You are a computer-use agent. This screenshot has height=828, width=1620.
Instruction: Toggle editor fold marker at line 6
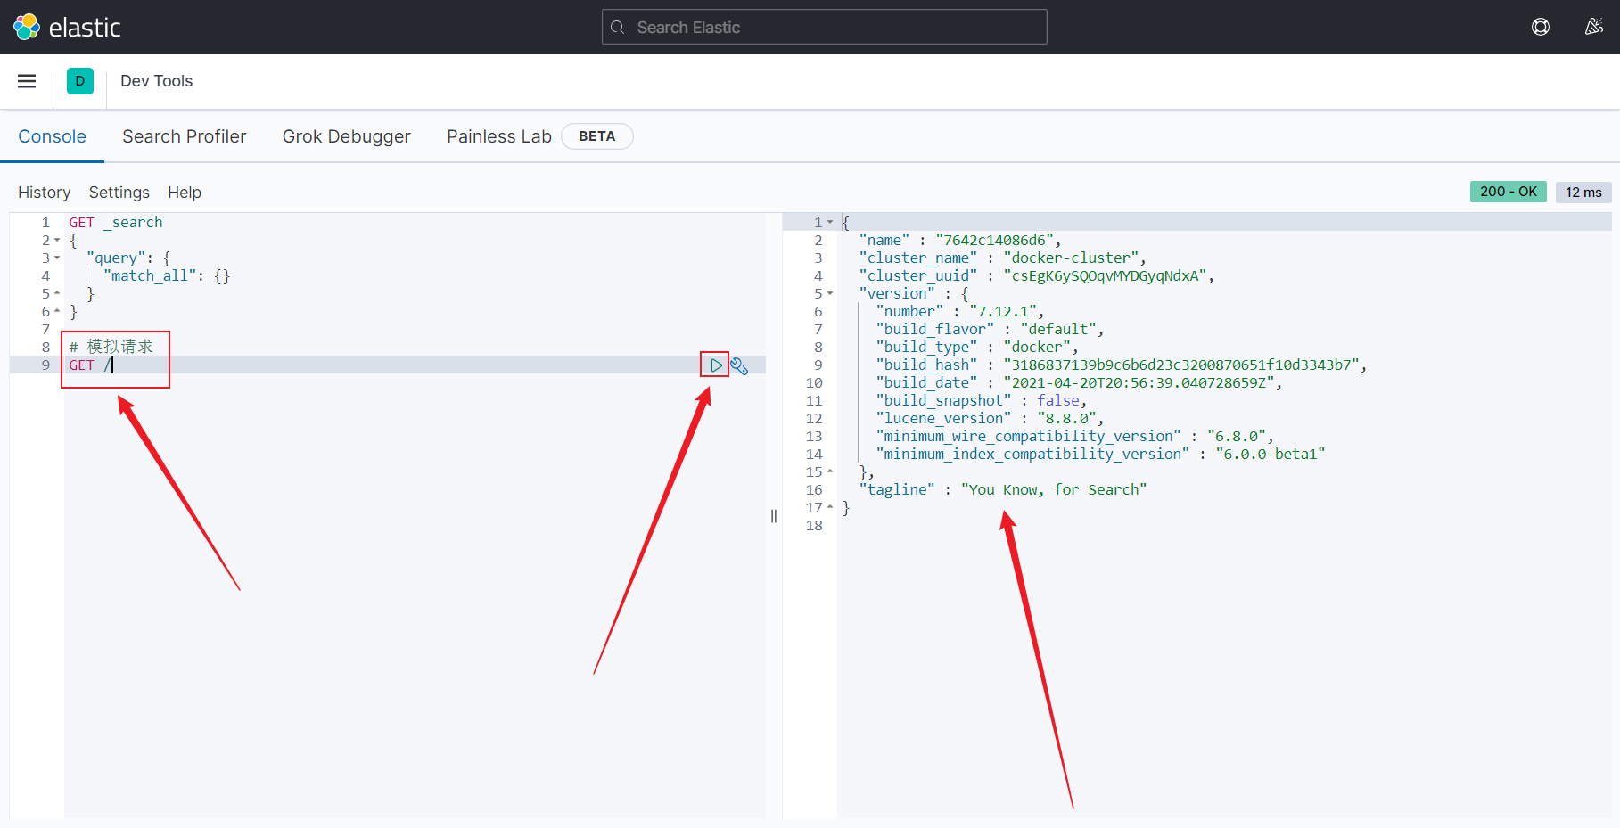click(x=57, y=311)
